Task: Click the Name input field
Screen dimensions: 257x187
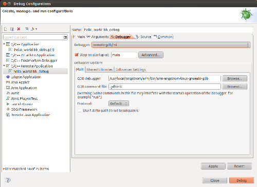Action: pyautogui.click(x=168, y=29)
